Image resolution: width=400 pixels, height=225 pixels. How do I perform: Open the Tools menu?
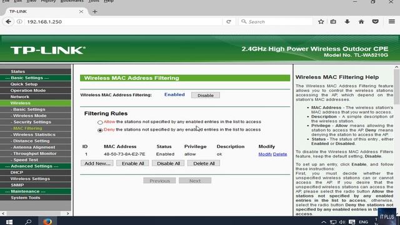point(94,1)
